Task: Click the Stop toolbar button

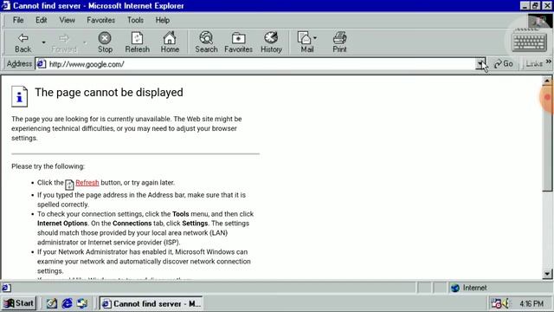Action: (105, 42)
